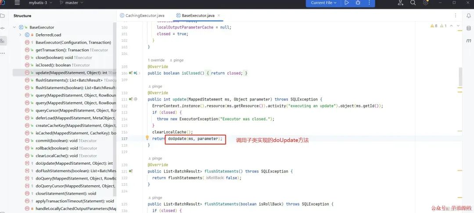Open the main hamburger menu
474x213 pixels.
[x=17, y=3]
